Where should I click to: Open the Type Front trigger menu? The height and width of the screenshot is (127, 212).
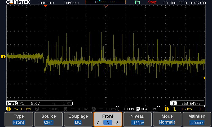coord(19,119)
